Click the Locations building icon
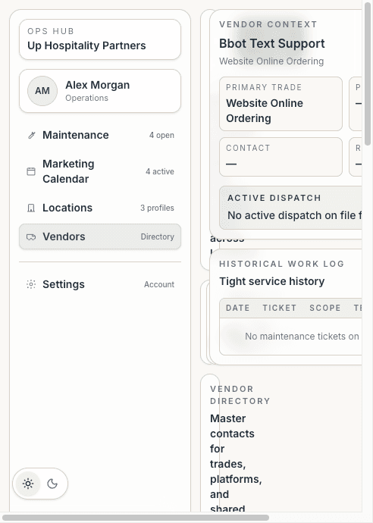Viewport: 373px width, 523px height. tap(31, 208)
